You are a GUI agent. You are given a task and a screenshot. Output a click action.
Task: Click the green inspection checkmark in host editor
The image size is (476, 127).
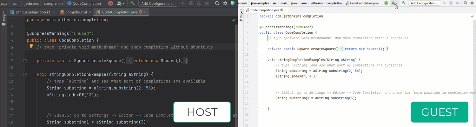click(x=234, y=20)
